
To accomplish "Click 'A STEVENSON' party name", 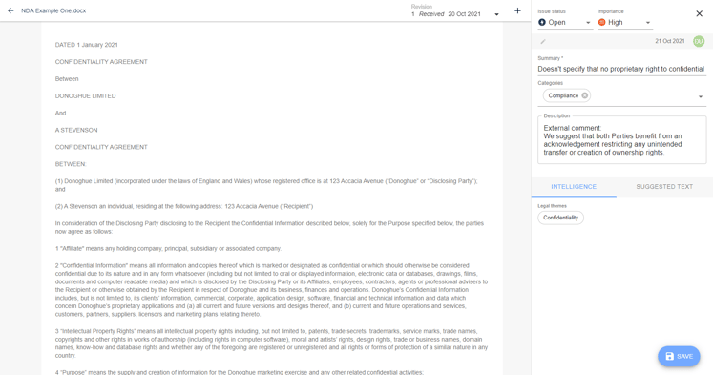I will click(76, 130).
